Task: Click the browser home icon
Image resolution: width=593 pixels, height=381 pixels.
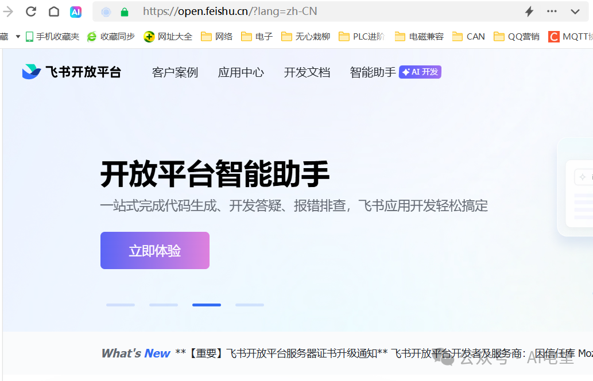Action: (55, 11)
